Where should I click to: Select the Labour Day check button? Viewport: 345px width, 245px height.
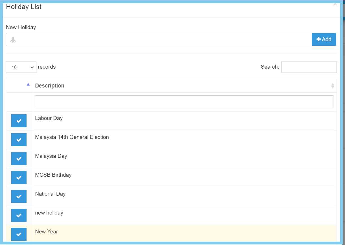[19, 121]
